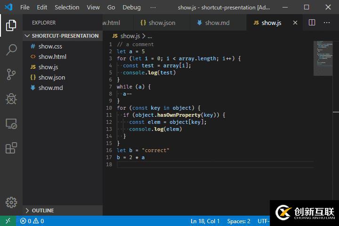
Task: Click "b = 2 * a" on line 17
Action: (130, 157)
